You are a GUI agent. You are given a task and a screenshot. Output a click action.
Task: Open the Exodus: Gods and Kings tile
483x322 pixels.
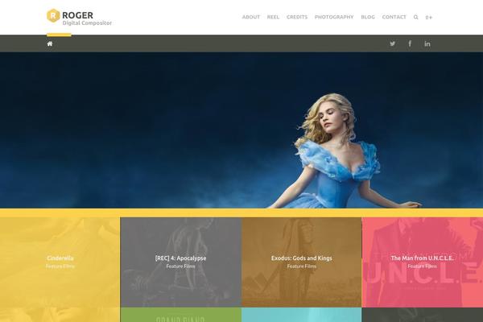[302, 262]
